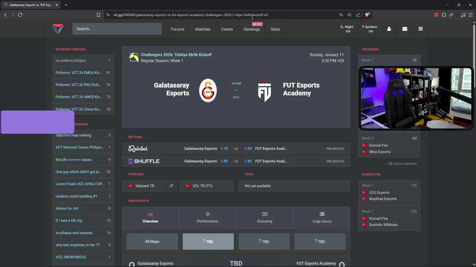Open the Matches nav item
476x267 pixels.
click(x=203, y=29)
